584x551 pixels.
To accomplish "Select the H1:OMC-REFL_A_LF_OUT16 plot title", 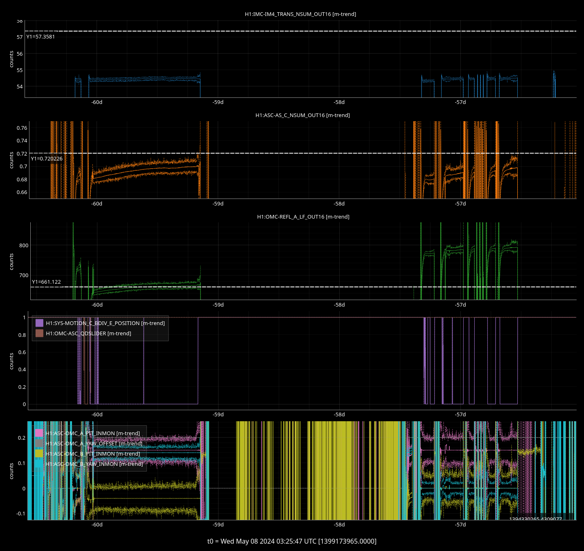I will tap(303, 217).
